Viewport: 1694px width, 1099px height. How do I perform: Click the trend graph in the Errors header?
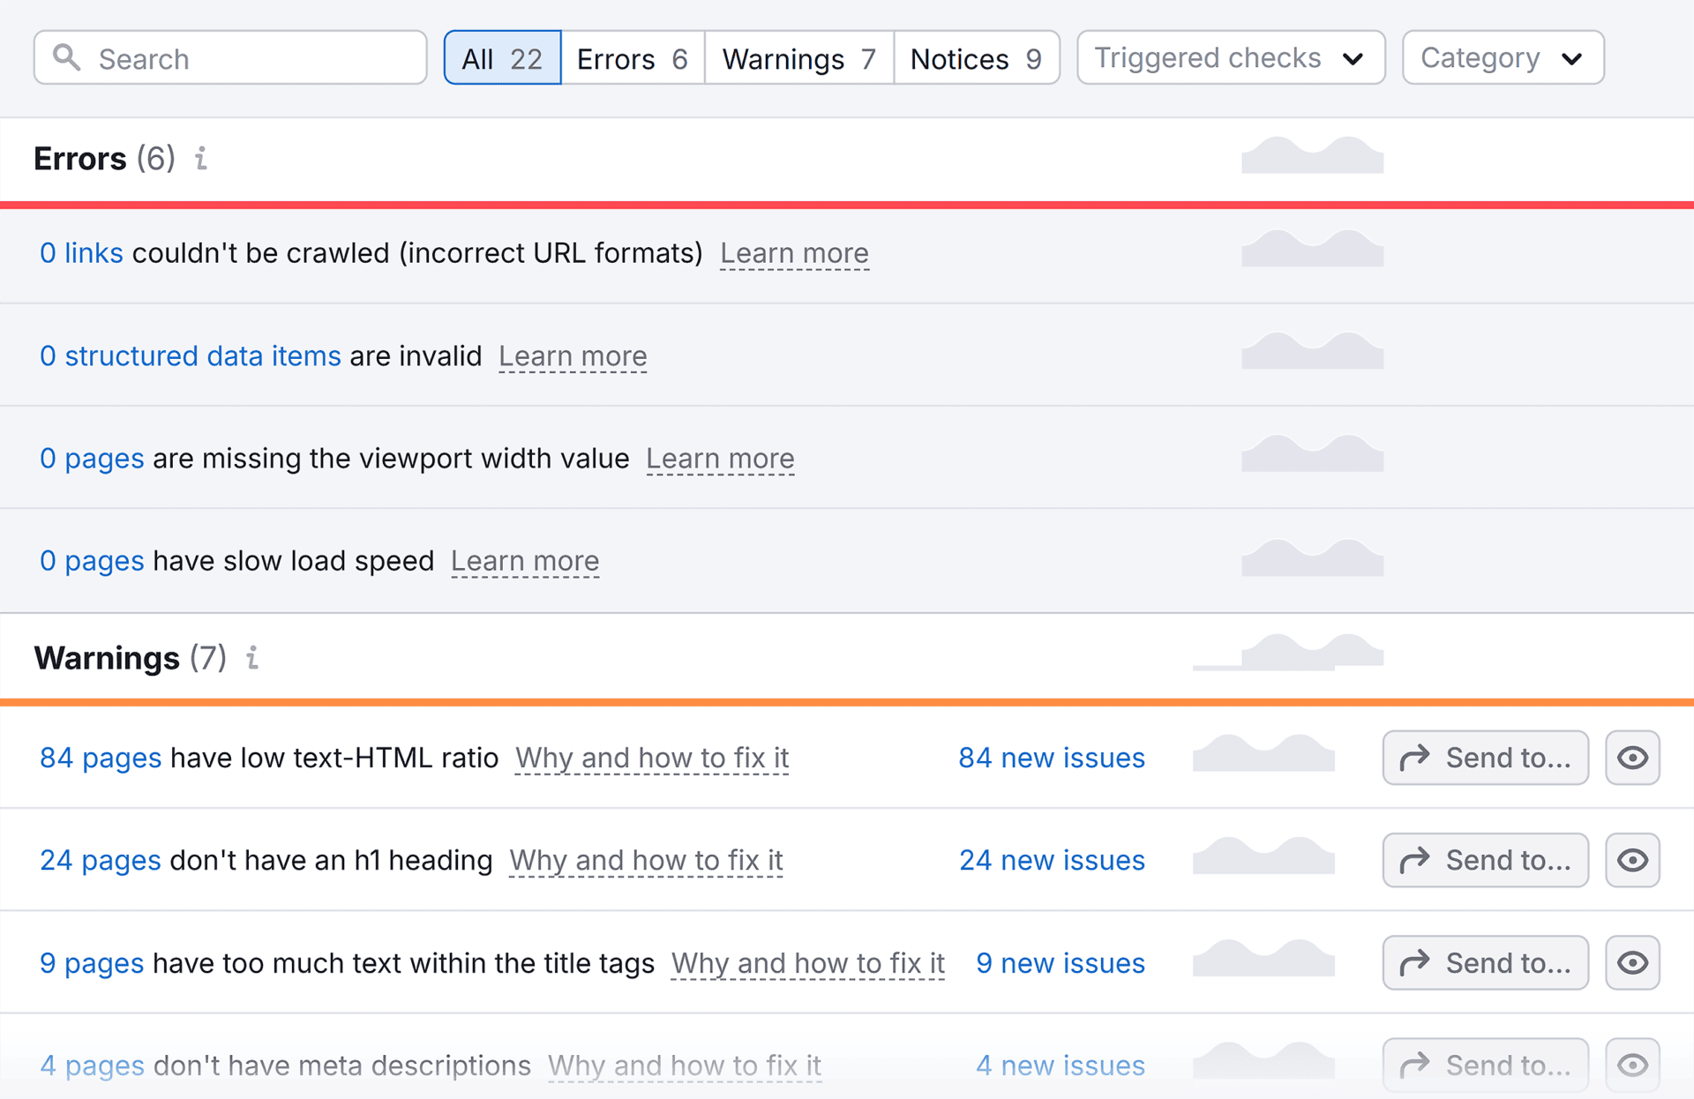[1312, 156]
